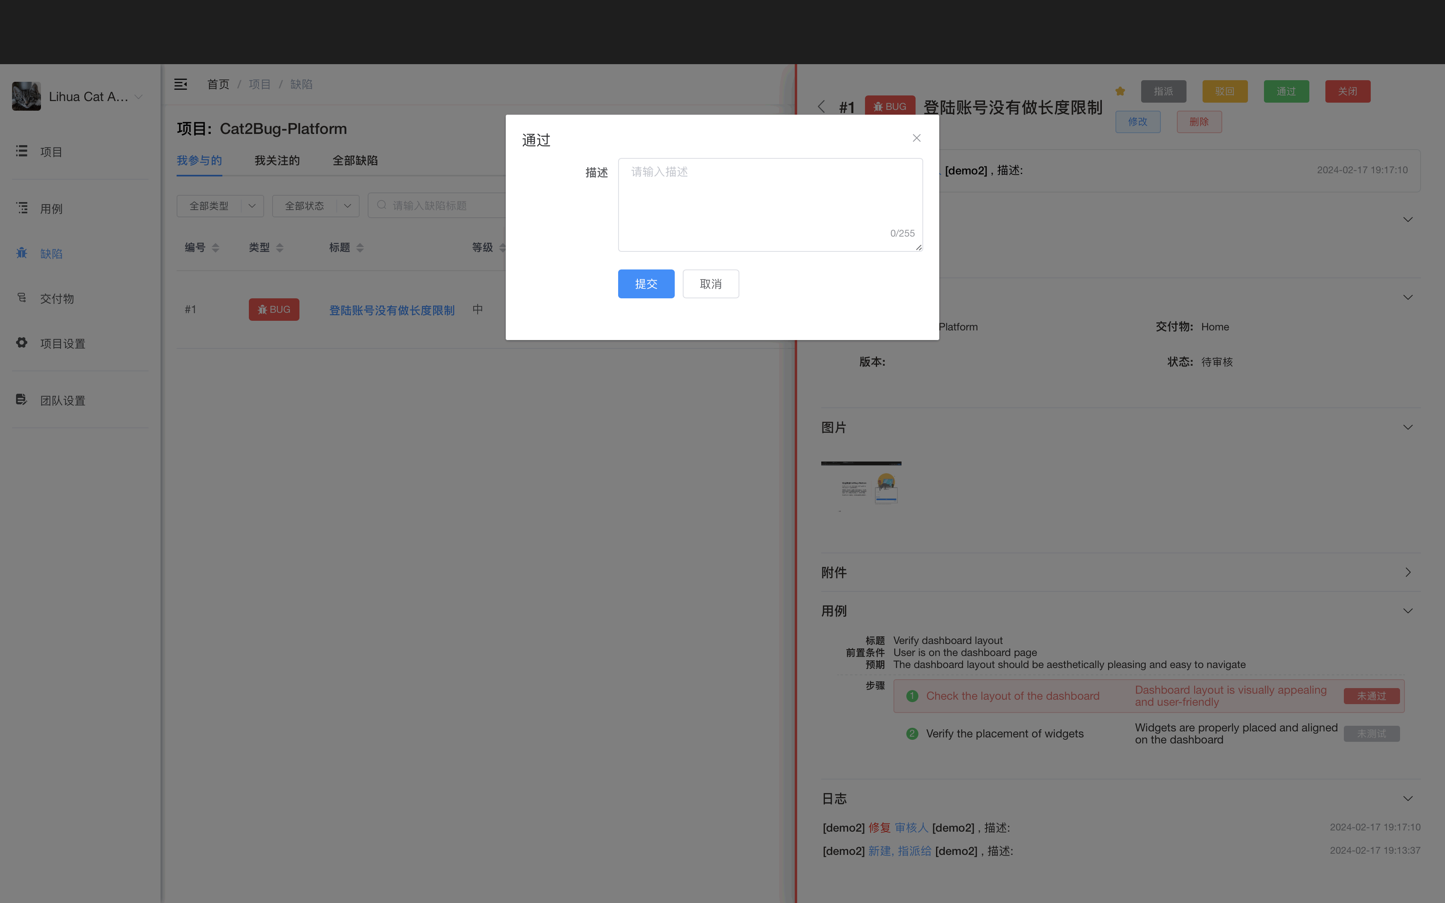Collapse the 用例 section chevron
This screenshot has height=903, width=1445.
coord(1408,610)
